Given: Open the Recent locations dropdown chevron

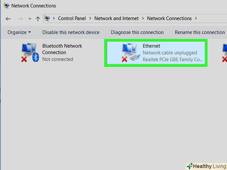Looking at the screenshot, I should click(x=30, y=19).
